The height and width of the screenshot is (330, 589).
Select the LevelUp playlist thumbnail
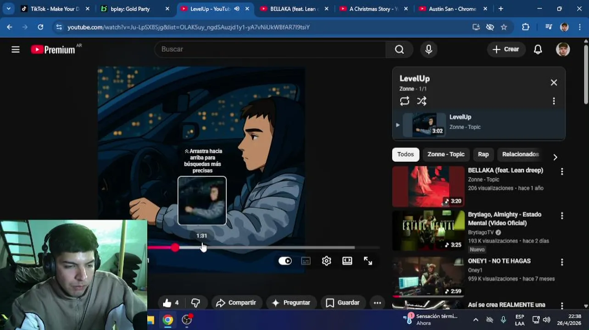424,125
